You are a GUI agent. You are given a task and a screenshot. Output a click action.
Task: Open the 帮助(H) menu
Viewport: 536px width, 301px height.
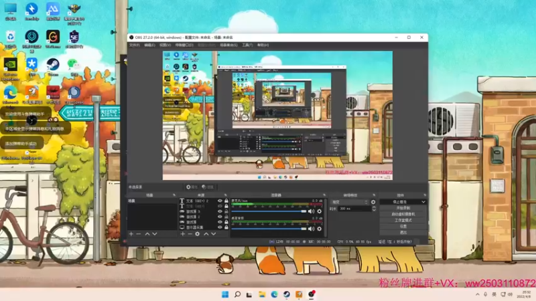point(263,45)
